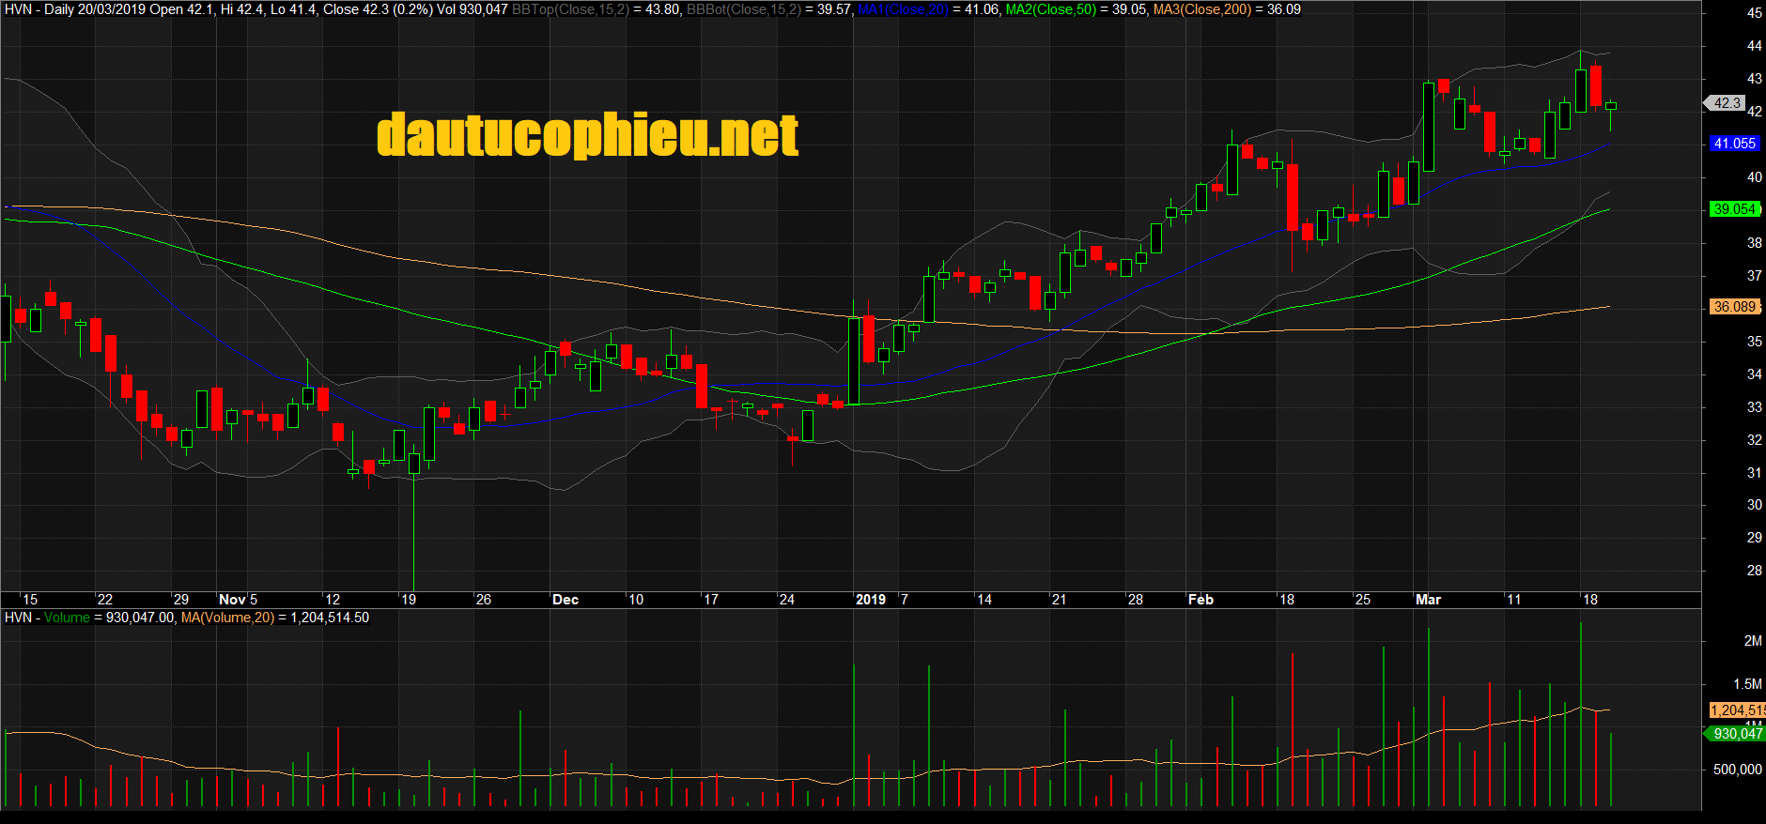Click the 25 date marker on date axis
1766x824 pixels.
tap(1363, 600)
